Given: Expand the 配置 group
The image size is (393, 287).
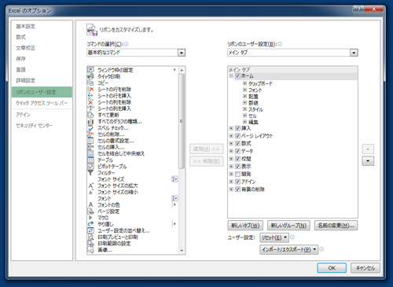Looking at the screenshot, I should [x=244, y=96].
